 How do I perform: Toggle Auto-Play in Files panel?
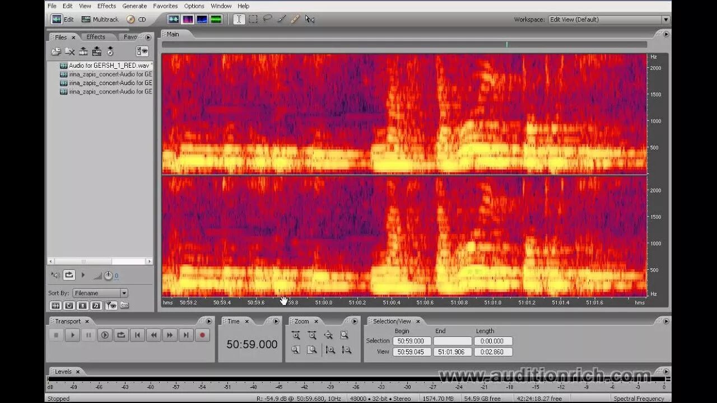(55, 275)
